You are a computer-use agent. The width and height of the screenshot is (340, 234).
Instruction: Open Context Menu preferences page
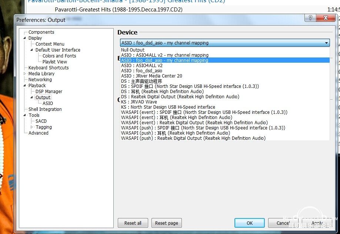point(50,44)
